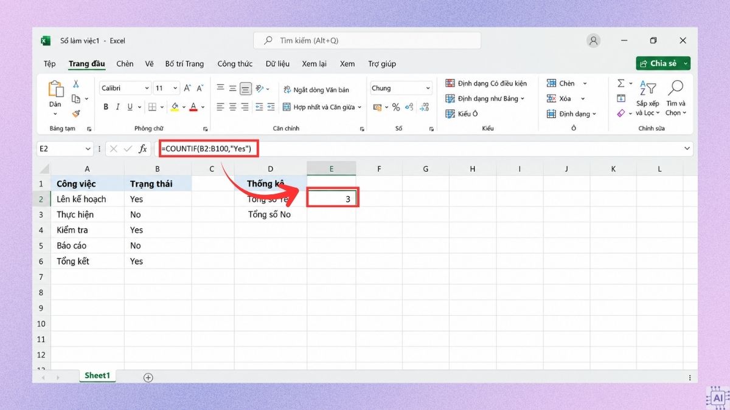730x410 pixels.
Task: Click the Increase Indent icon
Action: click(271, 107)
